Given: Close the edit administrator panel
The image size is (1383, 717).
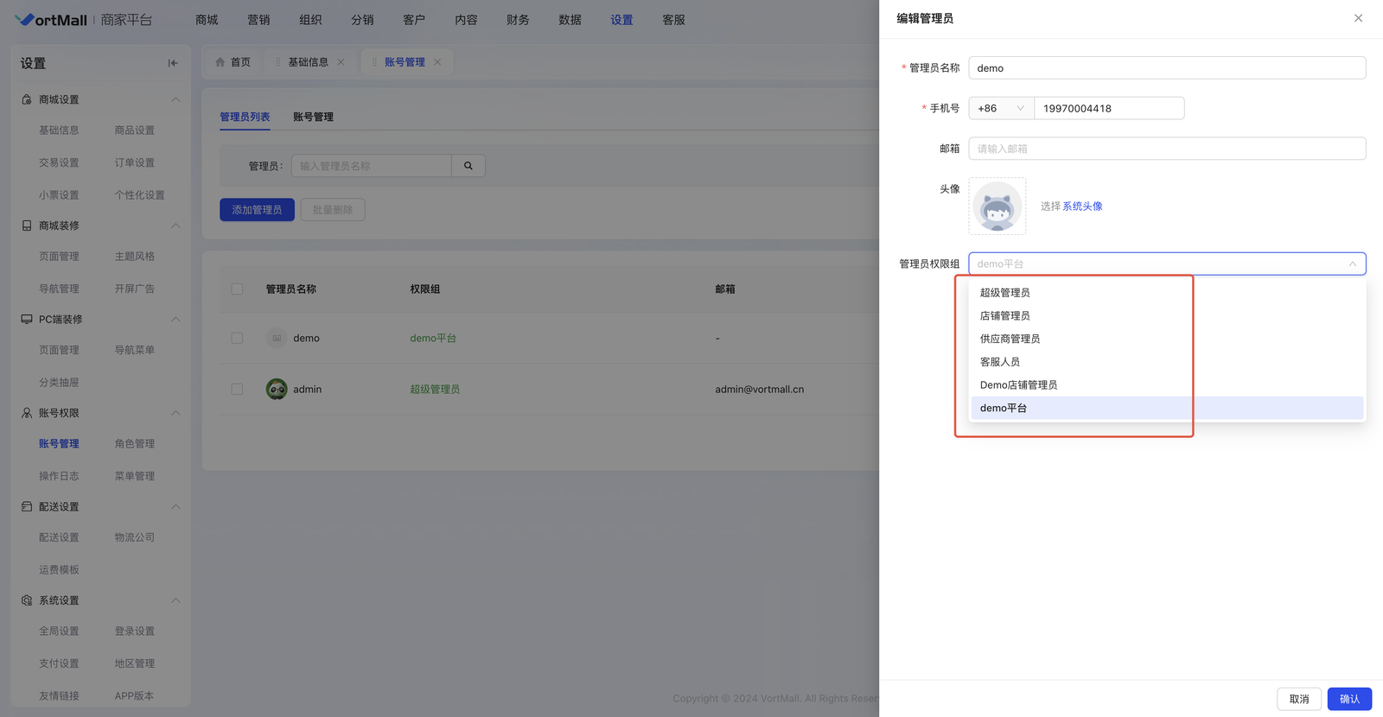Looking at the screenshot, I should coord(1358,18).
